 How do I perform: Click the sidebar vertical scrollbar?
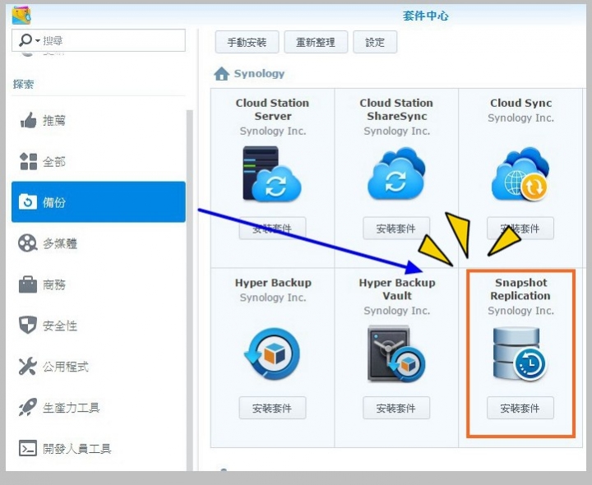(190, 290)
